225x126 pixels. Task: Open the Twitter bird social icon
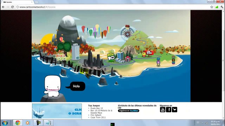tap(174, 110)
